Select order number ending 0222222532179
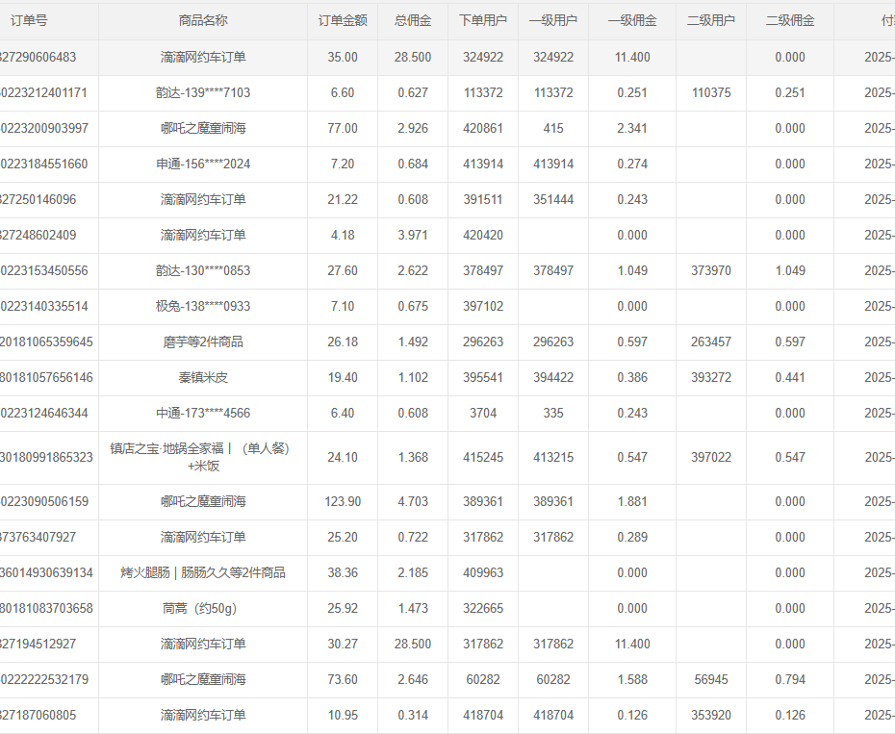This screenshot has width=895, height=734. click(44, 680)
